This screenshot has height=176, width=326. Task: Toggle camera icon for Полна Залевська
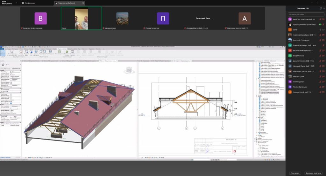click(323, 87)
